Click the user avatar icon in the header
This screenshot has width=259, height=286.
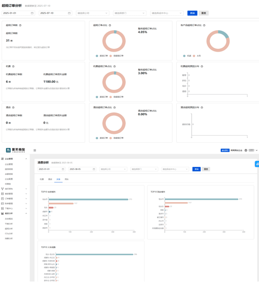click(246, 150)
